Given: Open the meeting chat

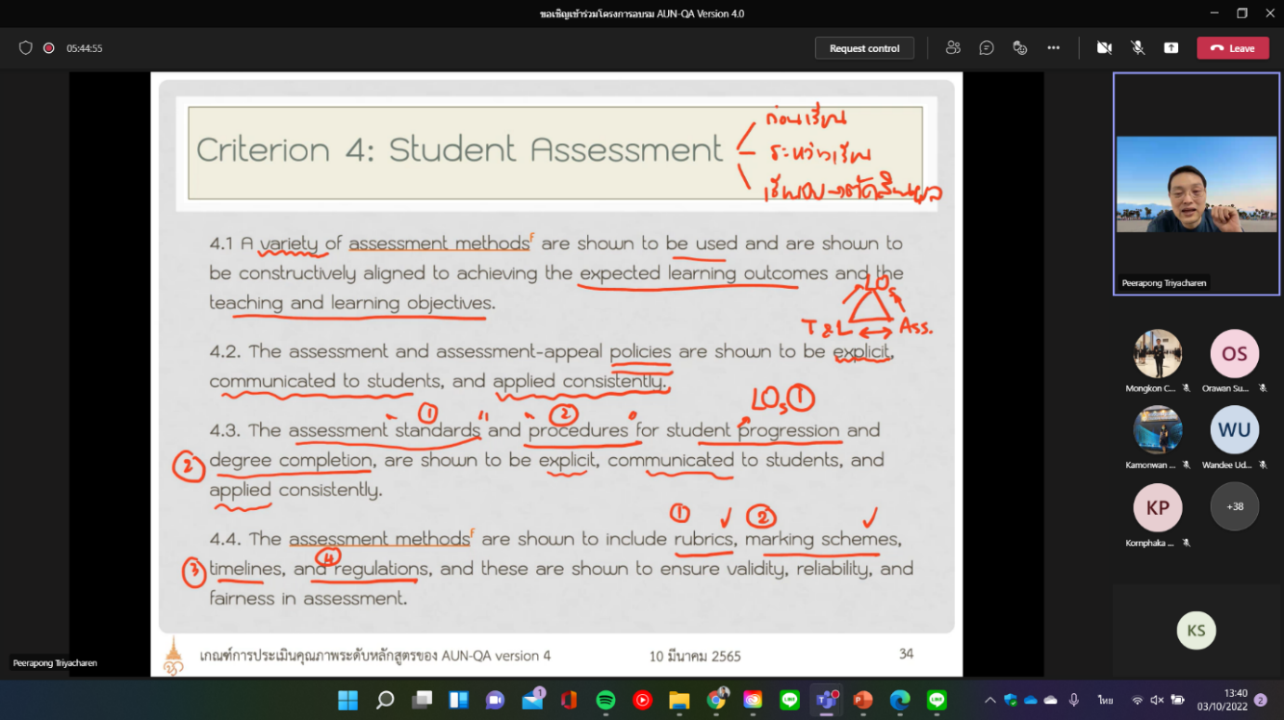Looking at the screenshot, I should [x=987, y=47].
